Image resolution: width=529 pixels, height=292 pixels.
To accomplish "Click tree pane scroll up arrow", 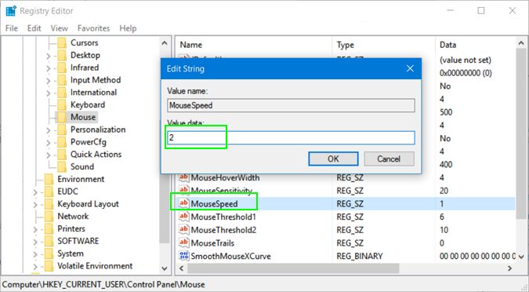I will point(165,43).
